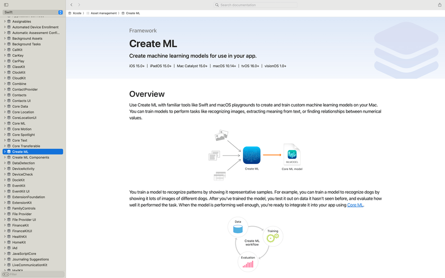The height and width of the screenshot is (278, 445).
Task: Click the Contacts framework stack icon
Action: pyautogui.click(x=9, y=95)
